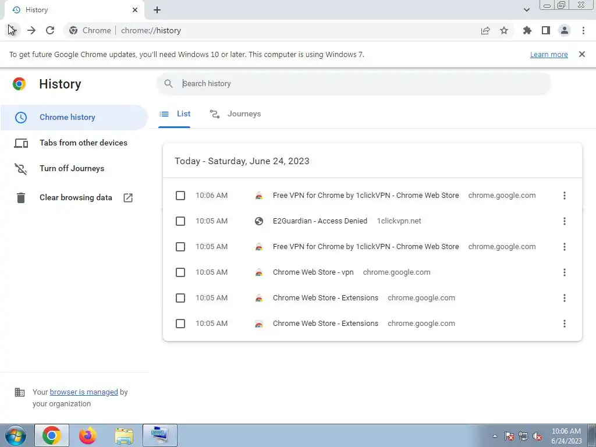
Task: Open Firefox from the taskbar
Action: click(x=88, y=435)
